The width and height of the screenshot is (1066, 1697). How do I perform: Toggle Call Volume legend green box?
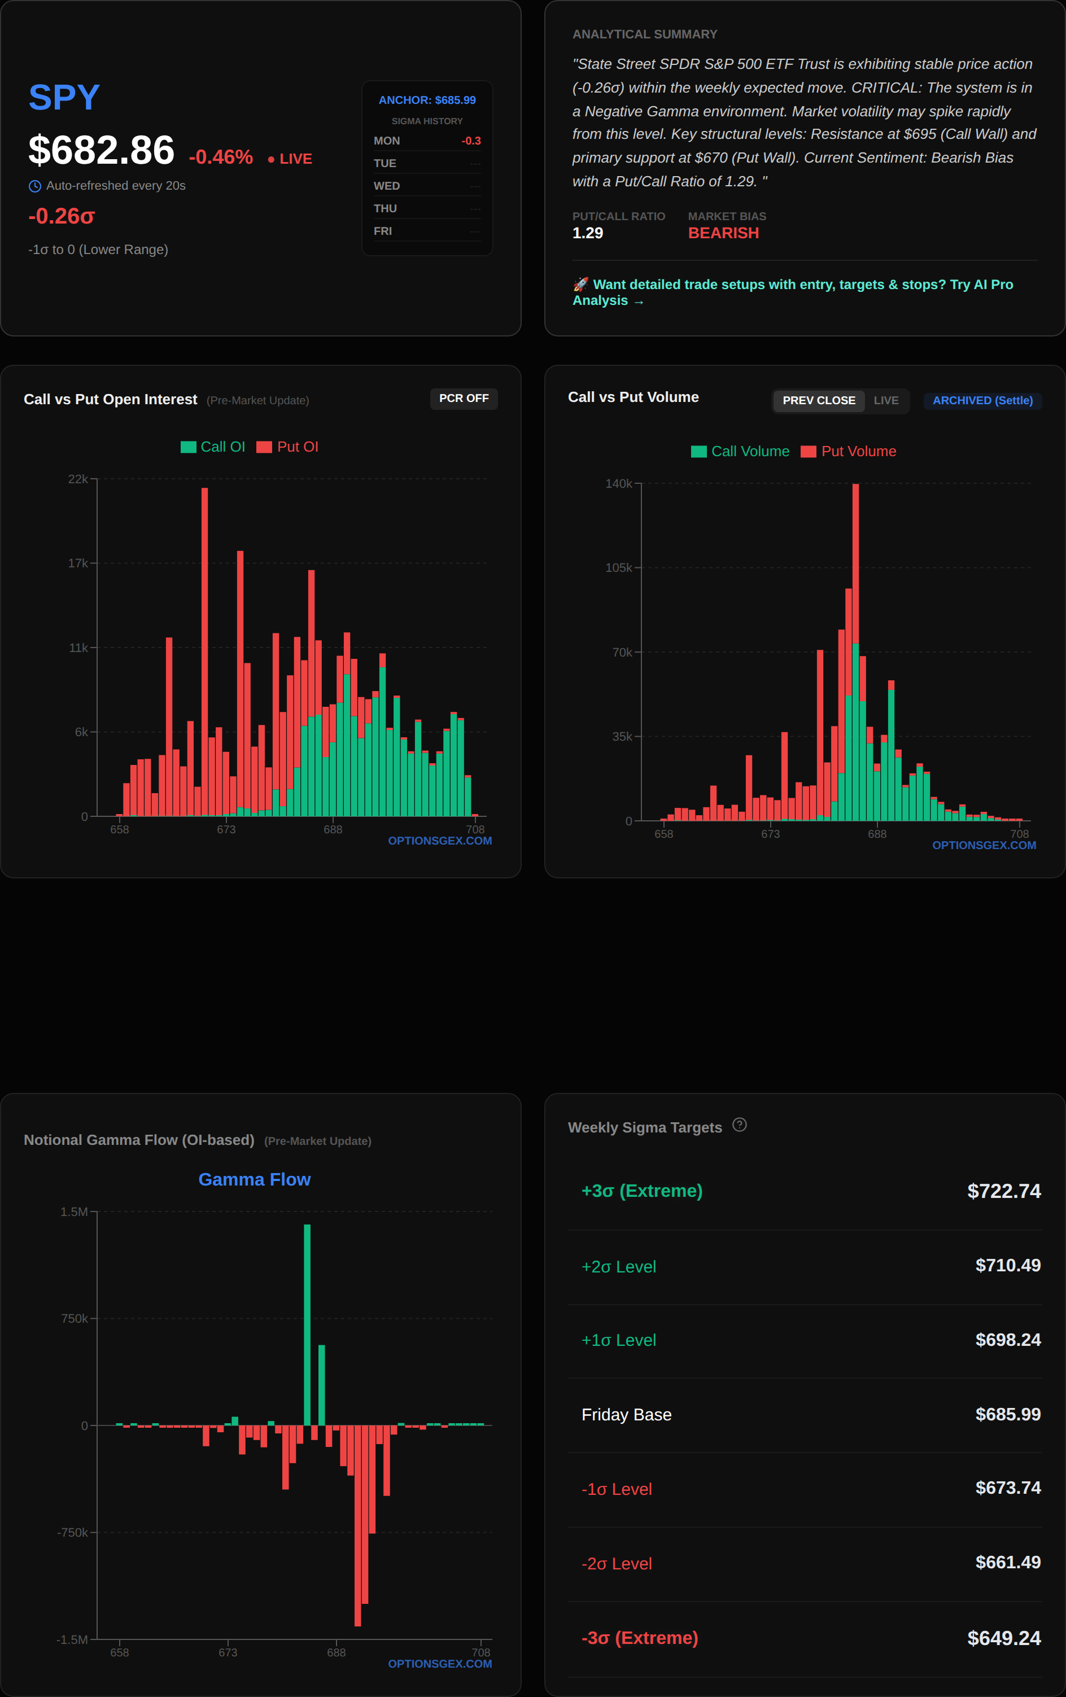[x=698, y=452]
